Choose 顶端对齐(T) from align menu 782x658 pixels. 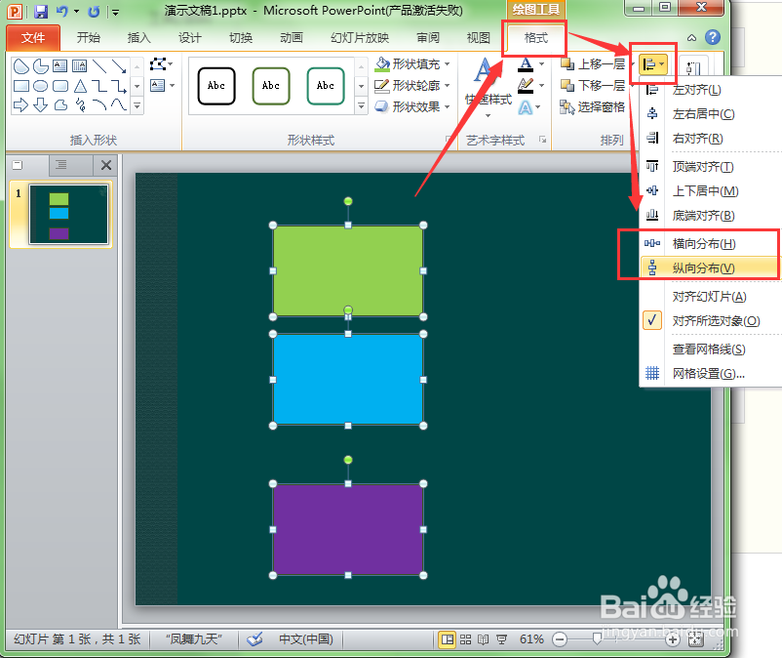click(x=710, y=166)
